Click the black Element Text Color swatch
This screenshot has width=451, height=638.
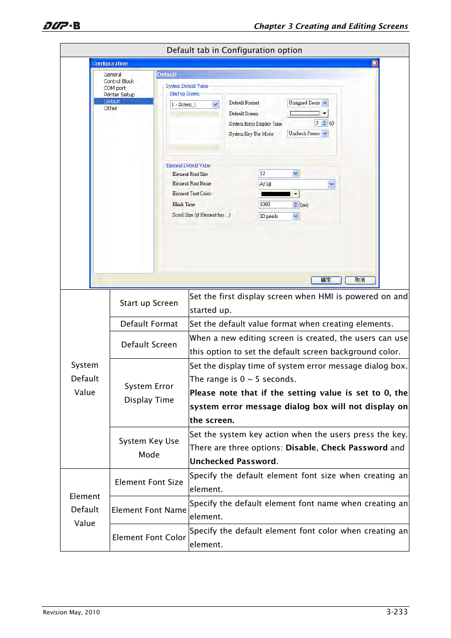click(276, 194)
